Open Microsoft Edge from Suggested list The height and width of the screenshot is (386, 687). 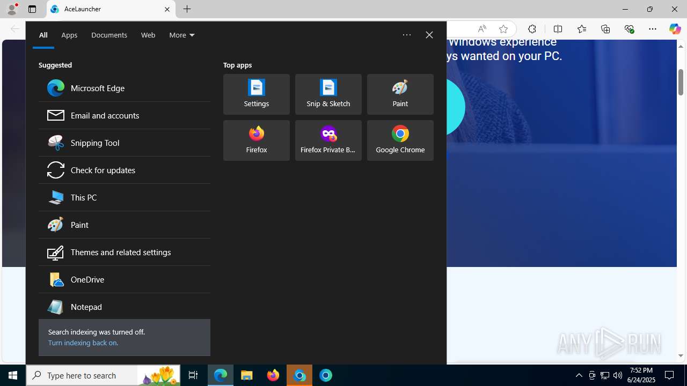[124, 88]
